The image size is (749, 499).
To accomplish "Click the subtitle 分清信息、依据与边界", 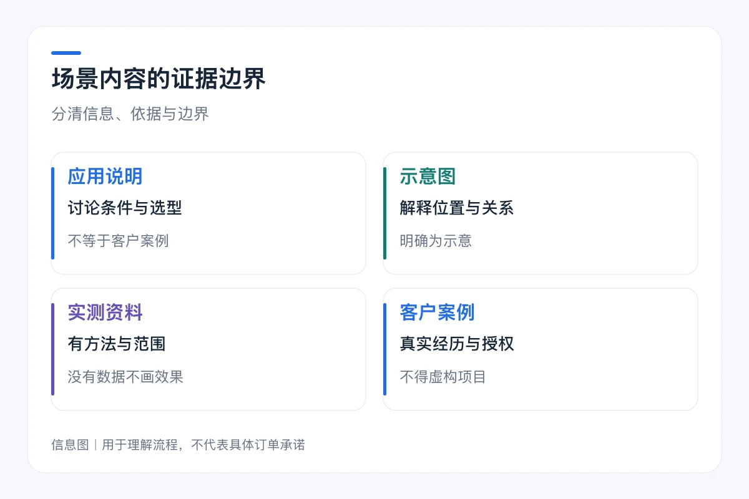I will pyautogui.click(x=130, y=114).
